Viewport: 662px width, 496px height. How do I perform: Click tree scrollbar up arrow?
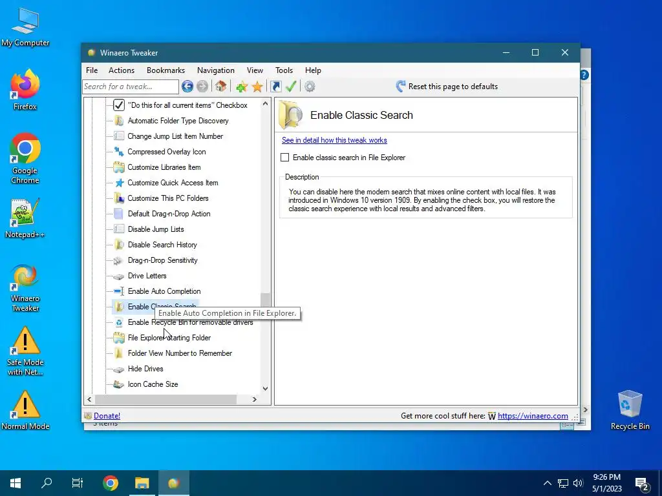(x=265, y=103)
